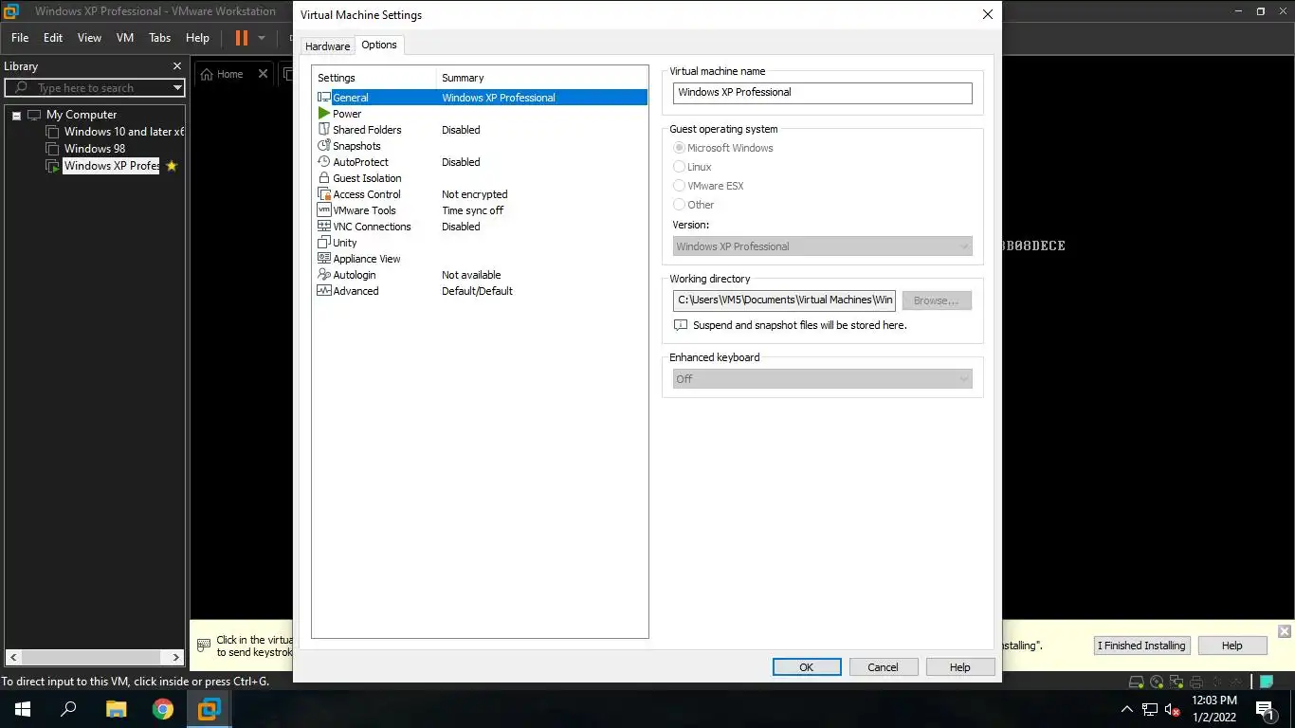Click the Autologin icon
Viewport: 1295px width, 728px height.
coord(324,275)
